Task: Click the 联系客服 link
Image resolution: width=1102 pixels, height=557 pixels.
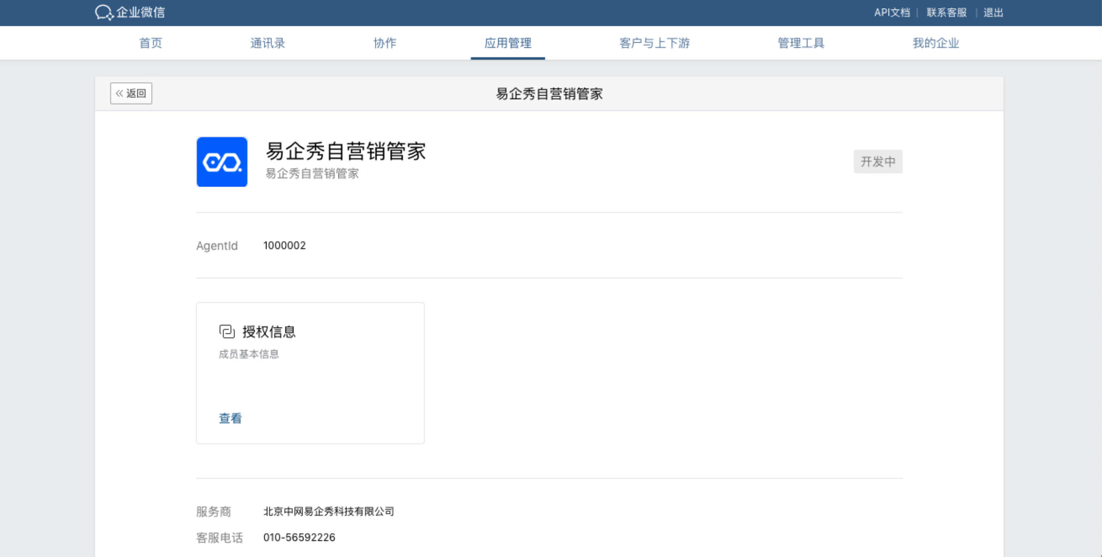Action: pos(947,12)
